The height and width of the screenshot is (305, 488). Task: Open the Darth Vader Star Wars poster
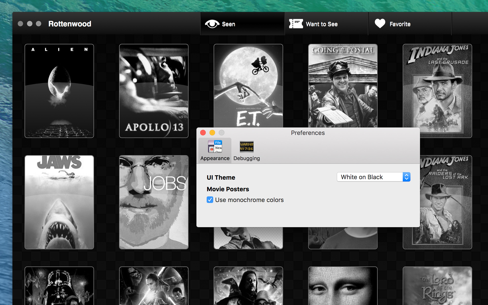59,286
